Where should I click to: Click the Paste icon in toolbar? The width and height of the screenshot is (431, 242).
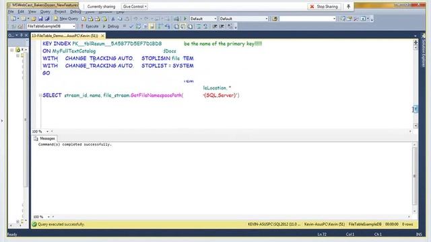pos(127,19)
